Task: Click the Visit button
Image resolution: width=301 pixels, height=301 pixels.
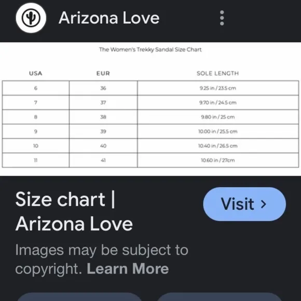Action: pyautogui.click(x=244, y=204)
